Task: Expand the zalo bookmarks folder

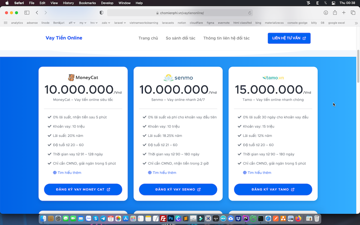Action: 106,23
